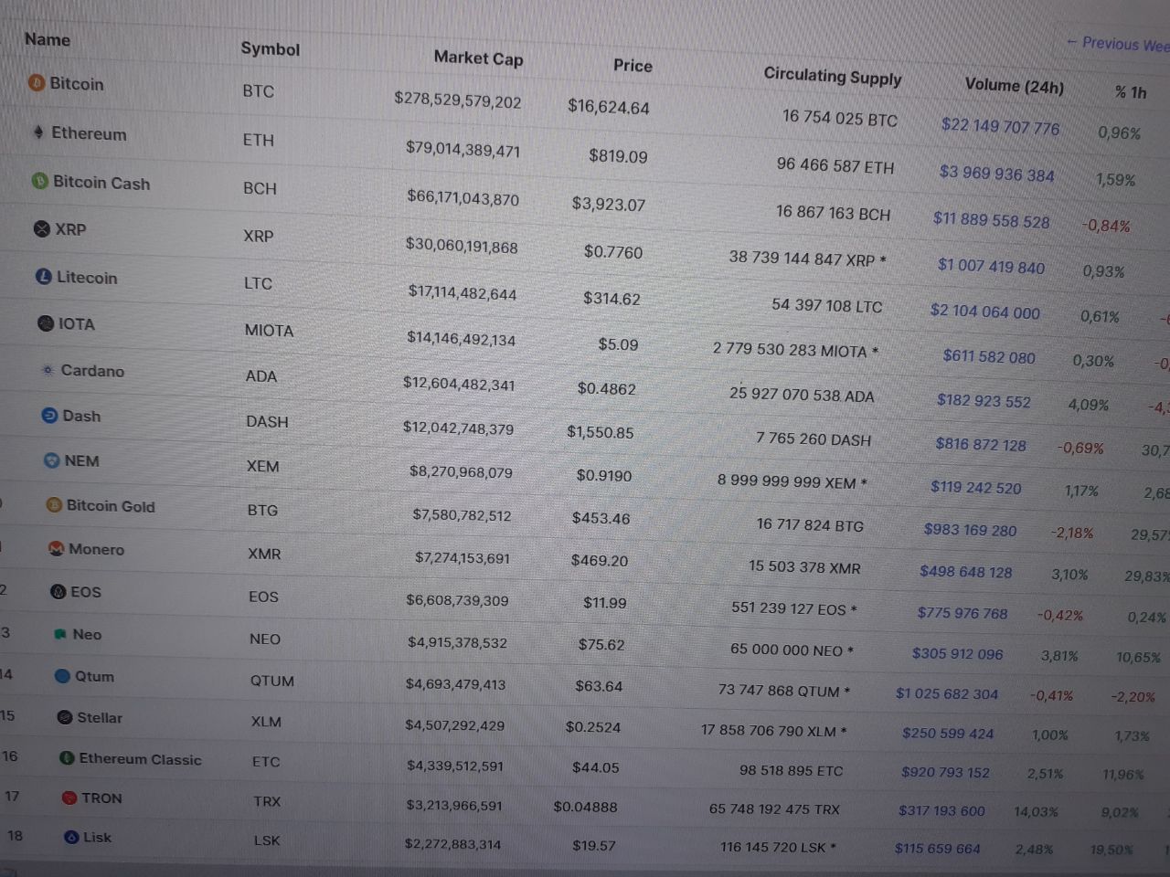
Task: Select Bitcoin market cap $278,529,579,202
Action: (x=458, y=99)
